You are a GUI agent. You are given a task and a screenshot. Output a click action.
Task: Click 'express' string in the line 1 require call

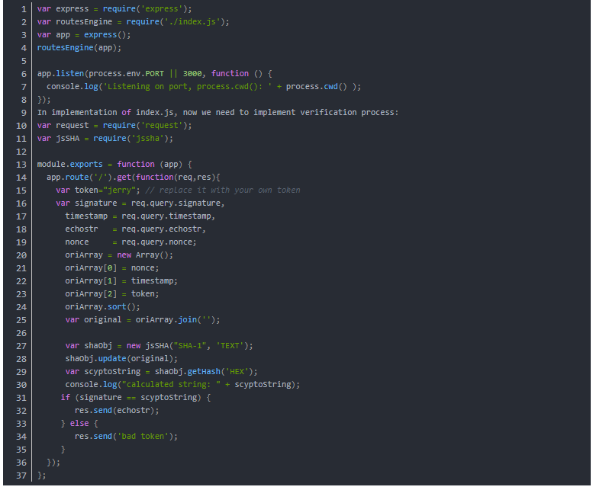[162, 8]
